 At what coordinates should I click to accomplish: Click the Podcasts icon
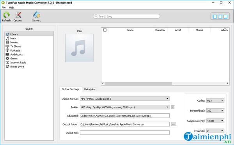tap(7, 50)
